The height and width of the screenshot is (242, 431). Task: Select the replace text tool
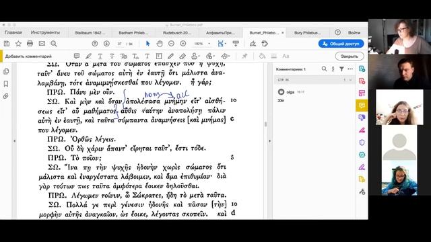(x=124, y=56)
